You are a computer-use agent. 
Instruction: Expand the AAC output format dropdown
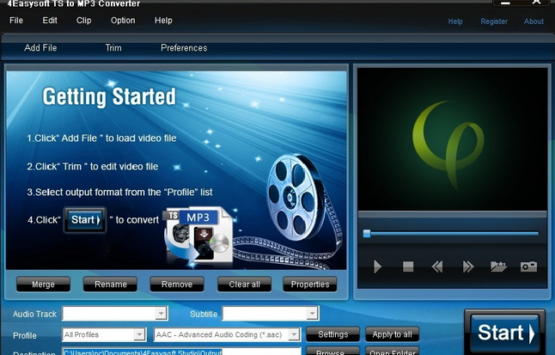pyautogui.click(x=294, y=334)
